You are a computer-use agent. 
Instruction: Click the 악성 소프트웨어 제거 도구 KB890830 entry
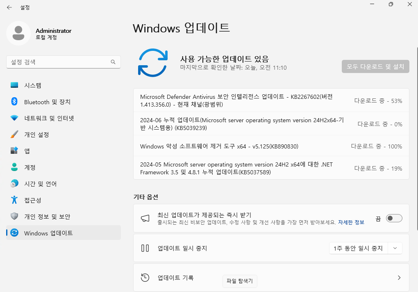[x=271, y=146]
